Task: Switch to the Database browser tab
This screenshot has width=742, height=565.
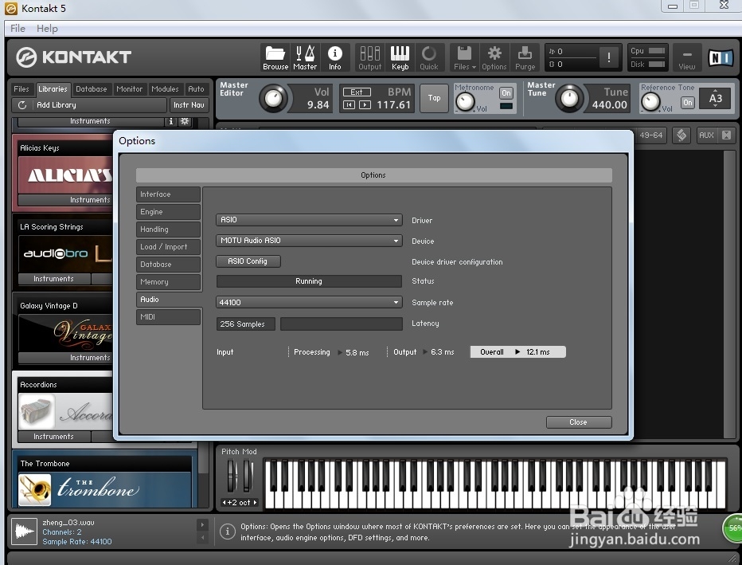Action: pyautogui.click(x=92, y=89)
